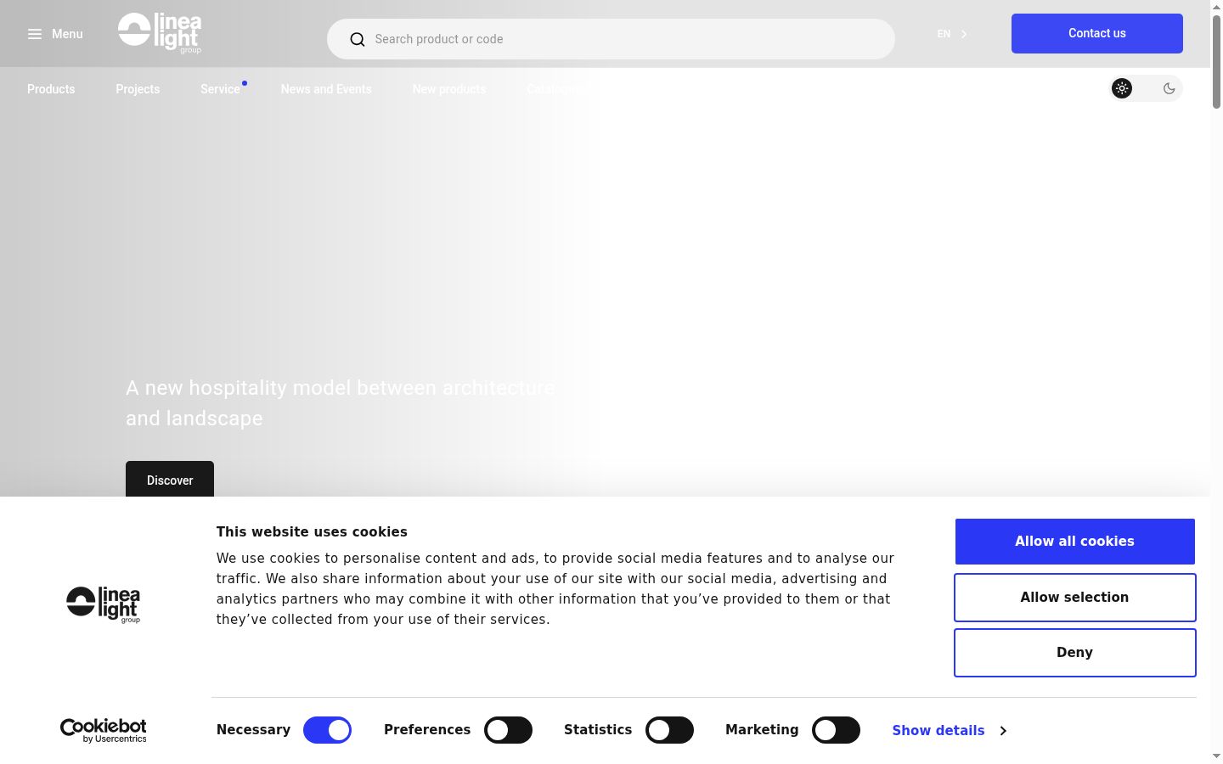Click the search magnifier icon
Screen dimensions: 1223x764
pos(358,39)
